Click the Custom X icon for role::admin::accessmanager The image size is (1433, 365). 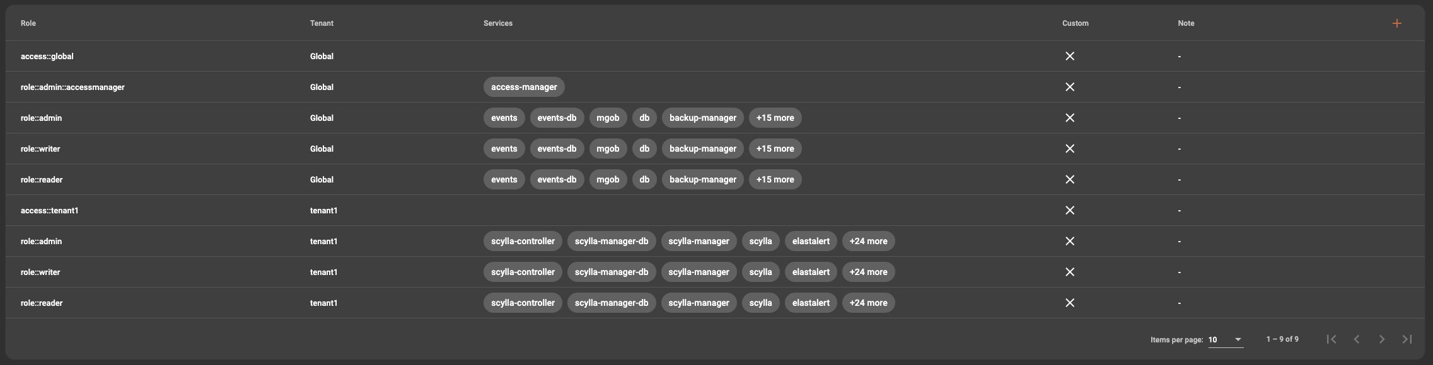tap(1070, 87)
